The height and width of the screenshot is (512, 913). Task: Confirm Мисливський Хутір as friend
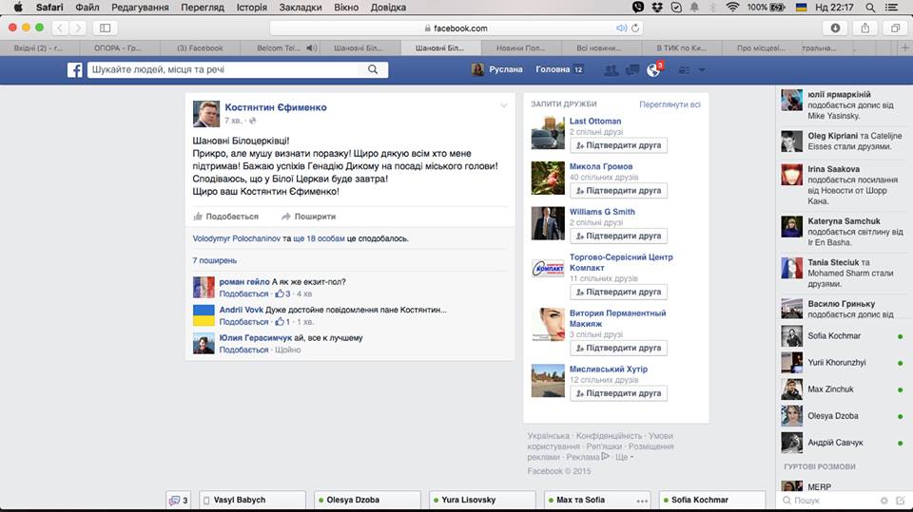click(x=618, y=393)
